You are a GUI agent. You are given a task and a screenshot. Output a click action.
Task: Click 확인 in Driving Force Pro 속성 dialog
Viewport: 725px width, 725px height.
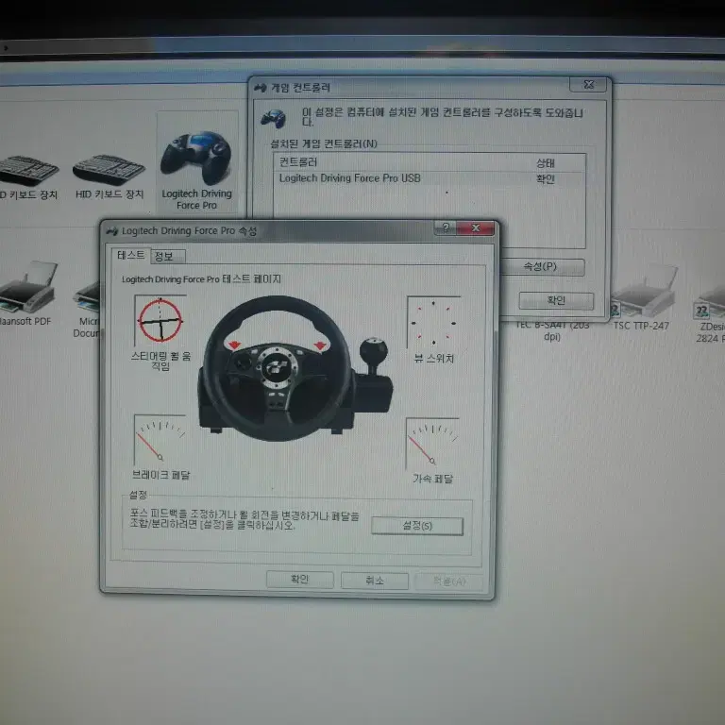[x=299, y=580]
